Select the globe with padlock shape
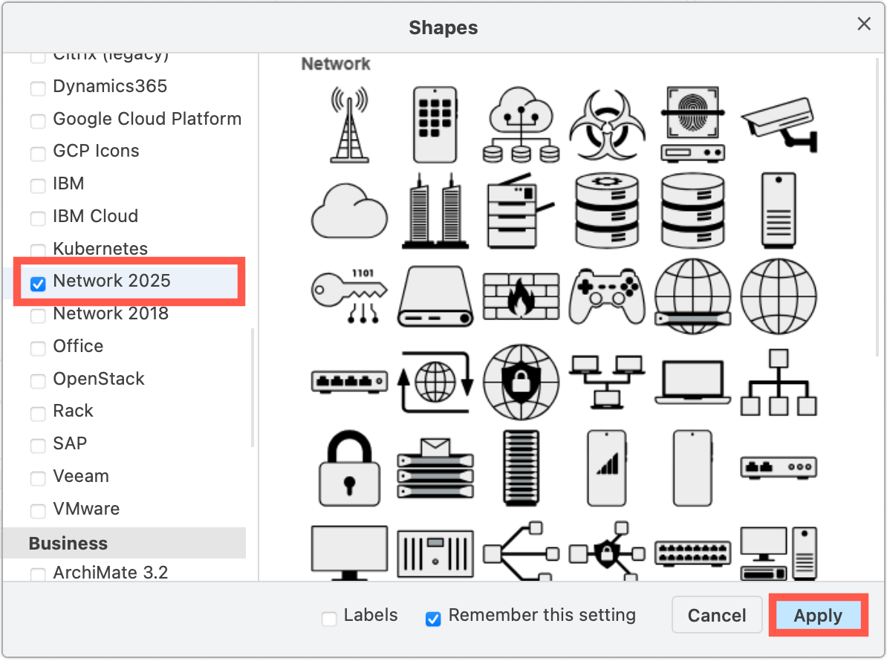887x661 pixels. point(521,382)
